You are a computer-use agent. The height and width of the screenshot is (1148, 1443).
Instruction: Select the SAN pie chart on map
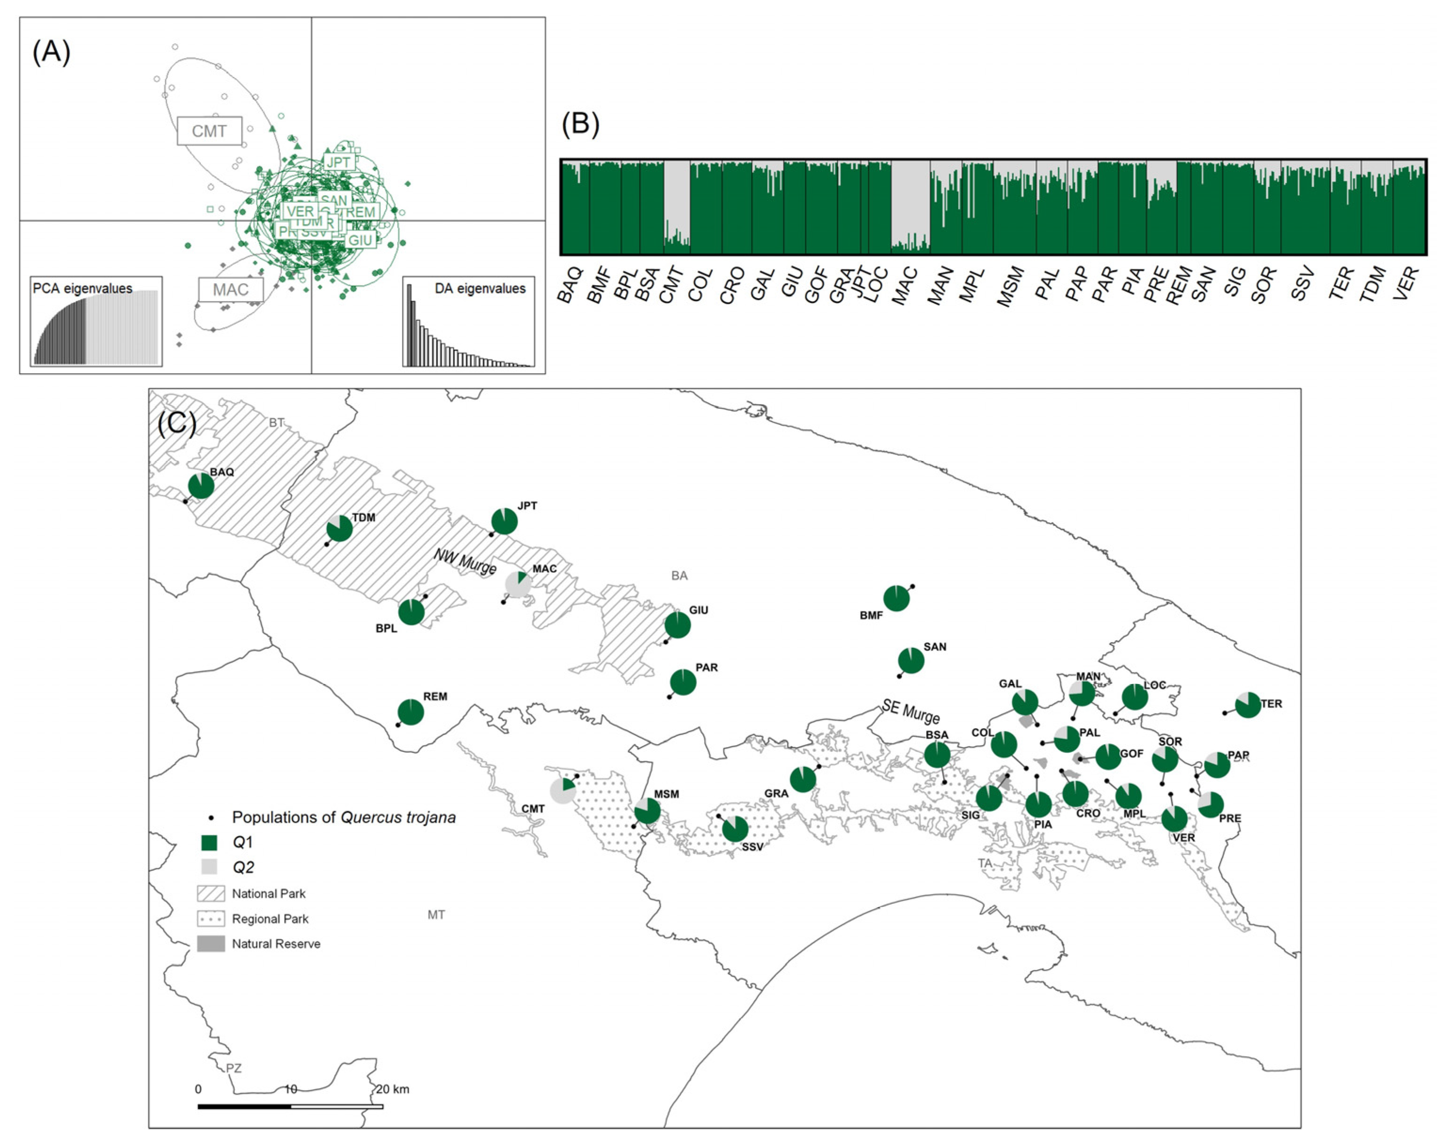click(911, 660)
